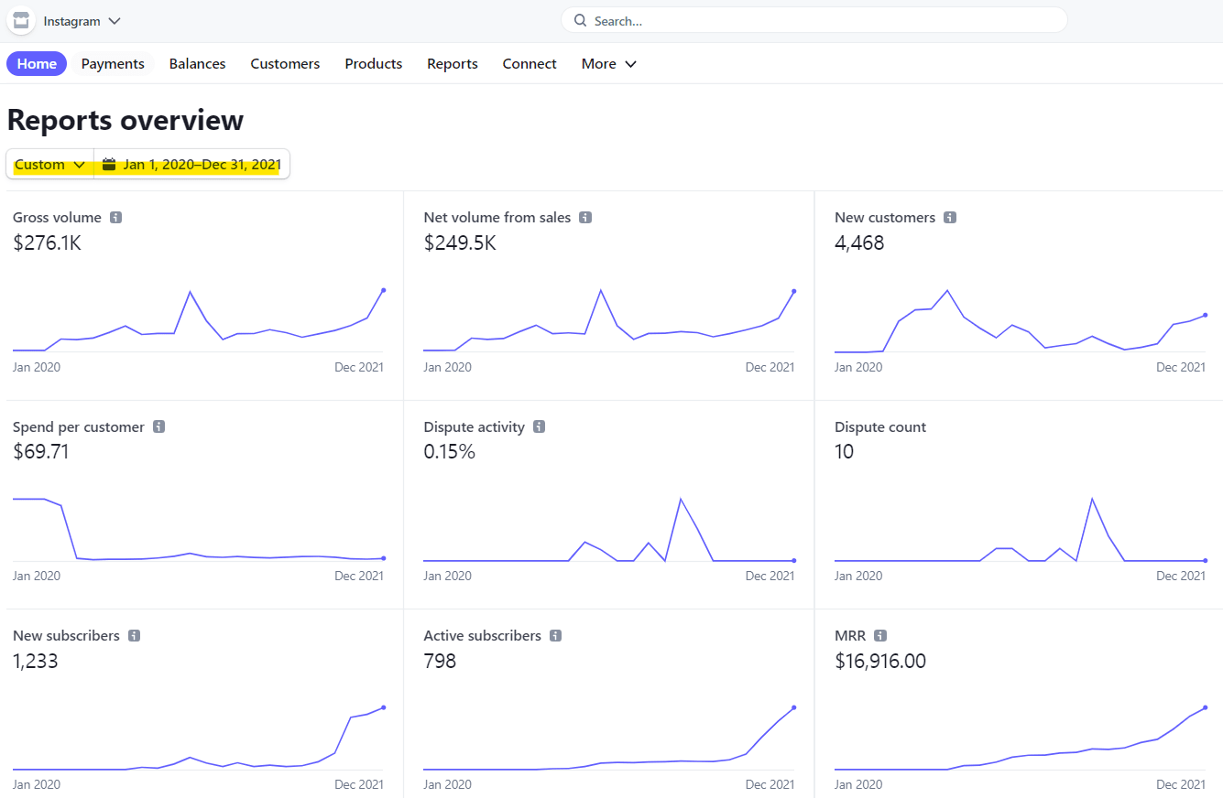
Task: Click info icon next to Dispute activity
Action: [539, 426]
